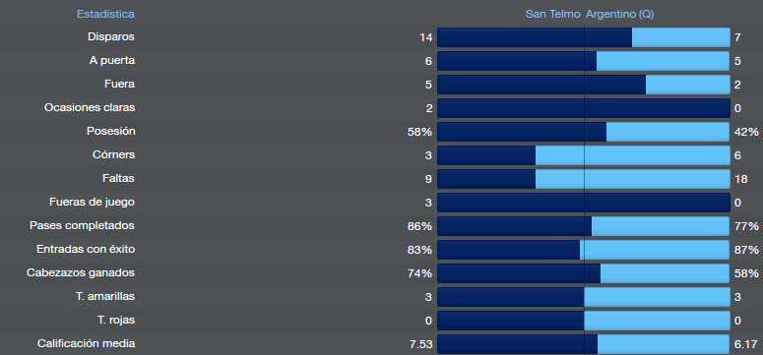Click the Entradas con éxito 87% value
This screenshot has width=763, height=355.
746,250
